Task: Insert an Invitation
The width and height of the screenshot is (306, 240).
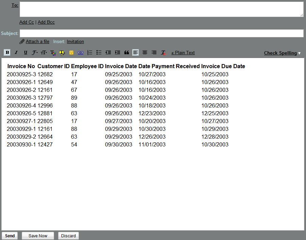Action: pos(75,41)
